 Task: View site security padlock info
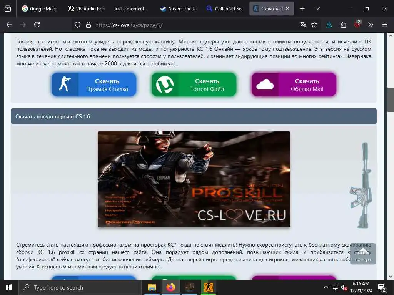[x=88, y=25]
